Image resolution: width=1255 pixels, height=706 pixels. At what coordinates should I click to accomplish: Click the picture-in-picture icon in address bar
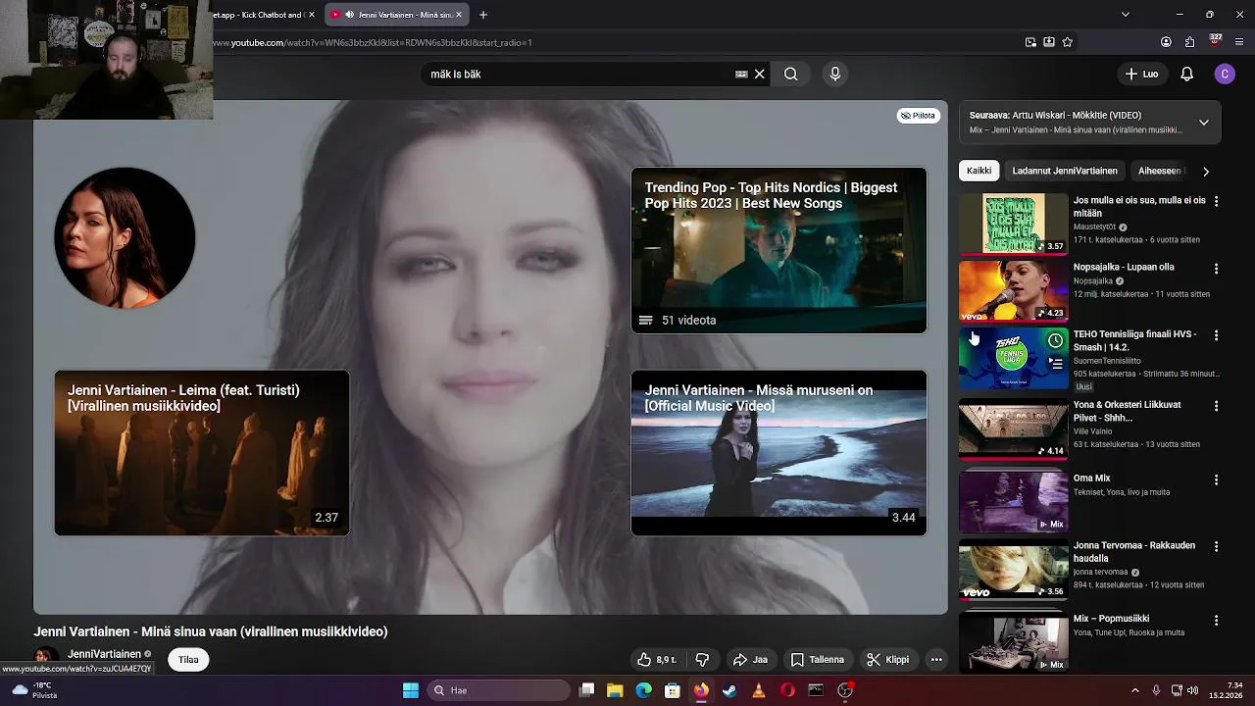[1030, 42]
